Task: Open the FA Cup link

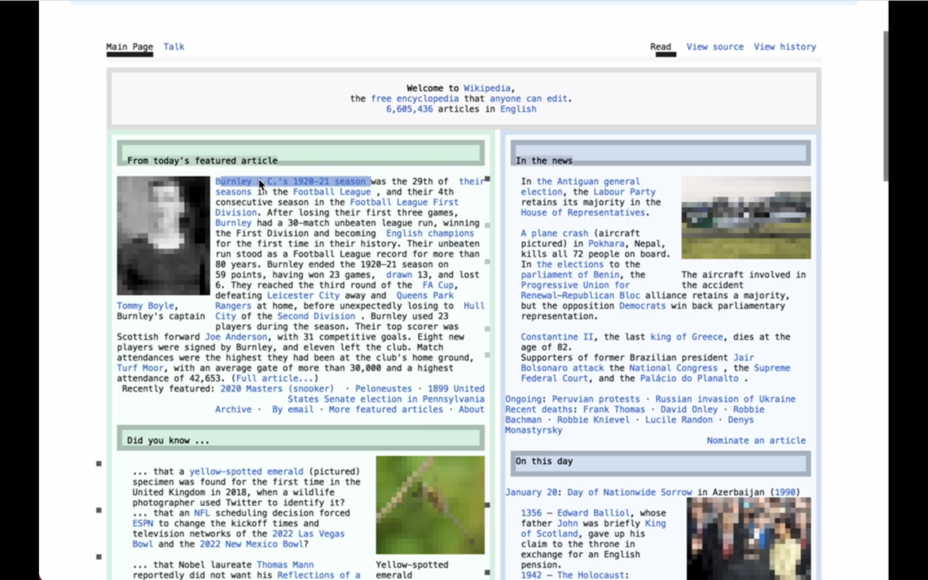Action: (x=438, y=285)
